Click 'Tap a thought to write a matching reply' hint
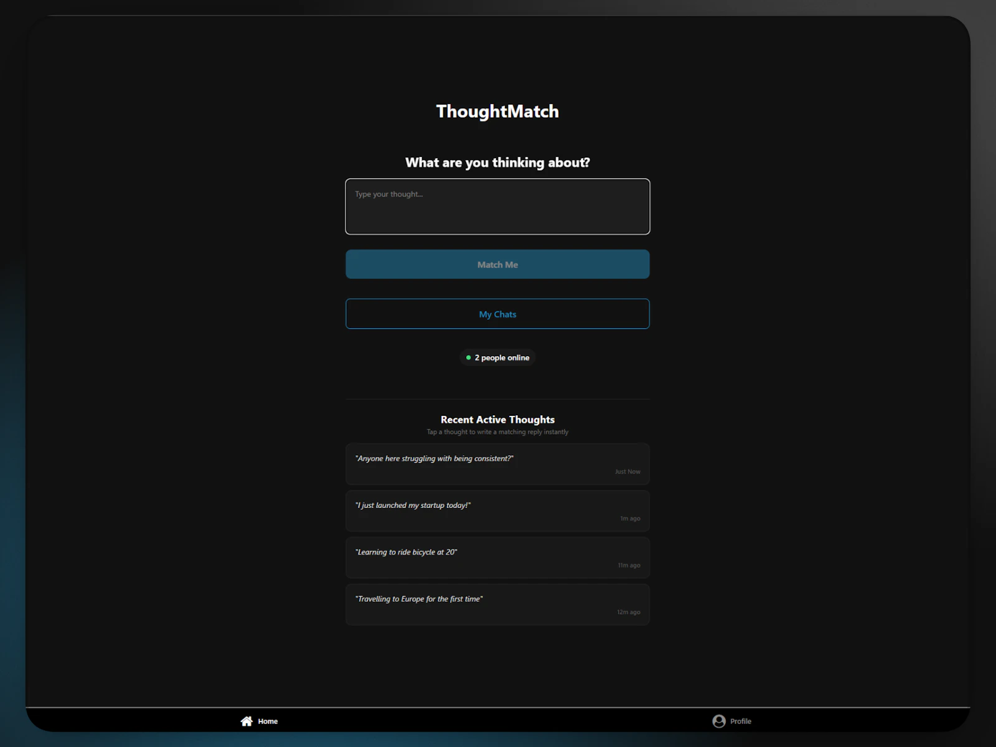 point(497,432)
